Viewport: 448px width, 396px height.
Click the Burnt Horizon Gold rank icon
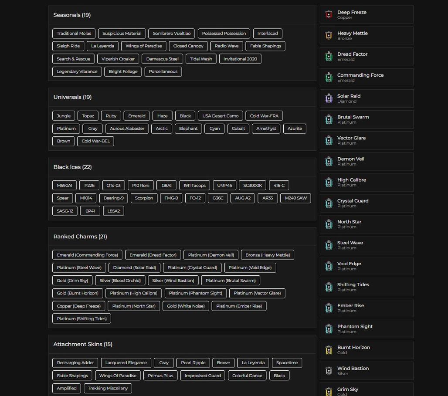(329, 350)
